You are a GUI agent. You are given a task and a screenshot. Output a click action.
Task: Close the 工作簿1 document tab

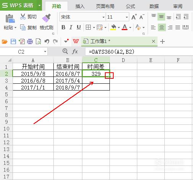pos(153,41)
